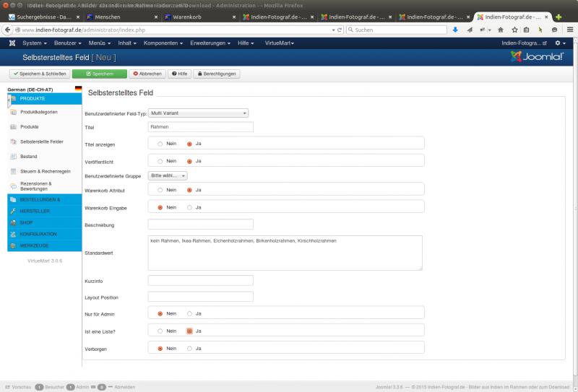Screen dimensions: 578x392
Task: Open Bestand from the sidebar
Action: click(29, 156)
